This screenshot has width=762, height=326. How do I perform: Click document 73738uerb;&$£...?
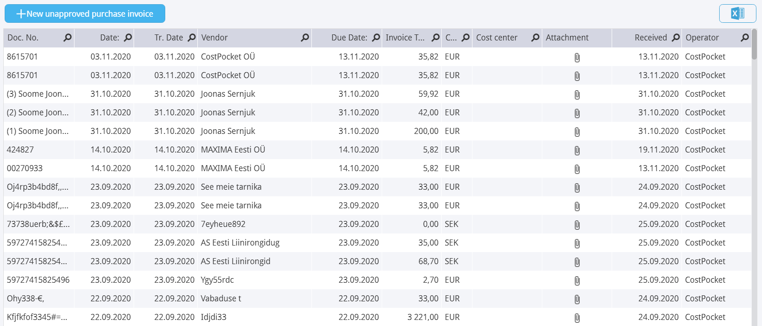pos(38,224)
